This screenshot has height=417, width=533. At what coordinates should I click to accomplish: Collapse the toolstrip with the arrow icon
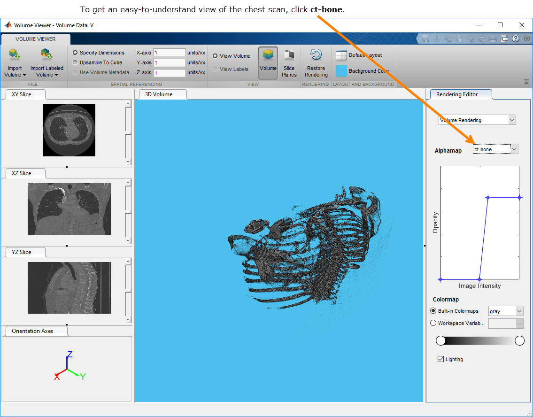coord(526,82)
